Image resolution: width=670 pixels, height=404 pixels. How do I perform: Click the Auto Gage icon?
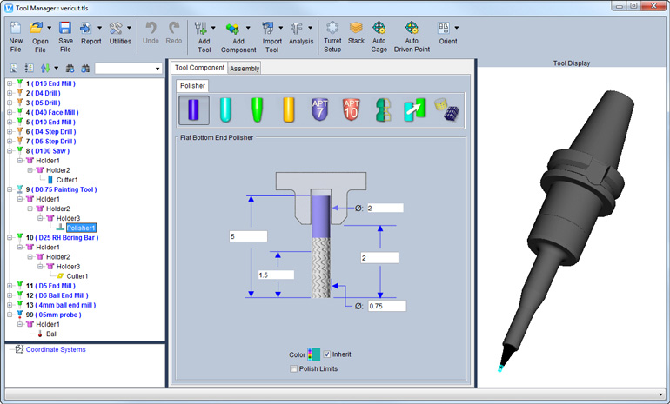coord(379,33)
